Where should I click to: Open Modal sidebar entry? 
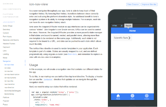(5, 58)
